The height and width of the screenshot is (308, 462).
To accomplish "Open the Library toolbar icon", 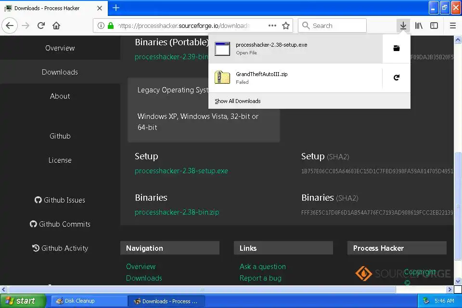I will click(419, 26).
